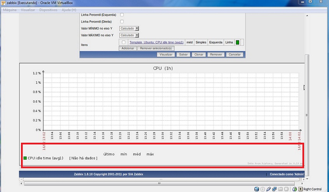Click the shared folders icon in status bar
The image size is (329, 192).
tap(280, 189)
